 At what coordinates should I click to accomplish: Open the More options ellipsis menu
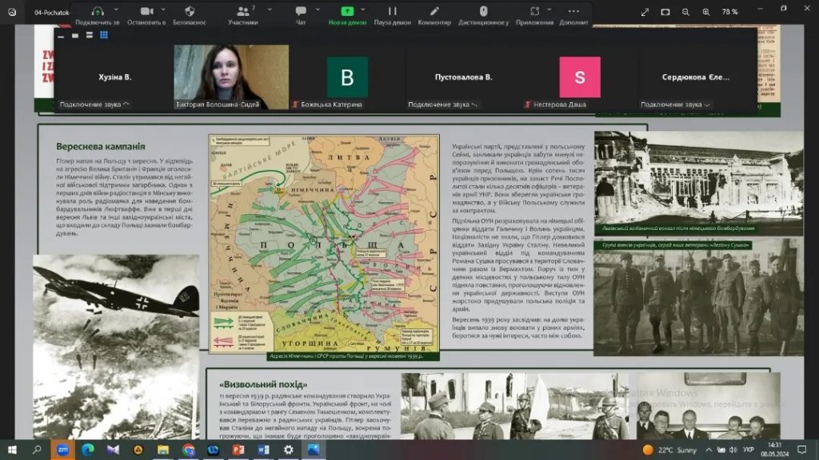click(x=573, y=11)
